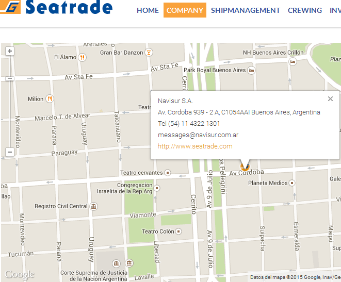Viewport: 341px width, 282px height.
Task: Click the Park Royal Buenos Aires label
Action: click(x=215, y=70)
